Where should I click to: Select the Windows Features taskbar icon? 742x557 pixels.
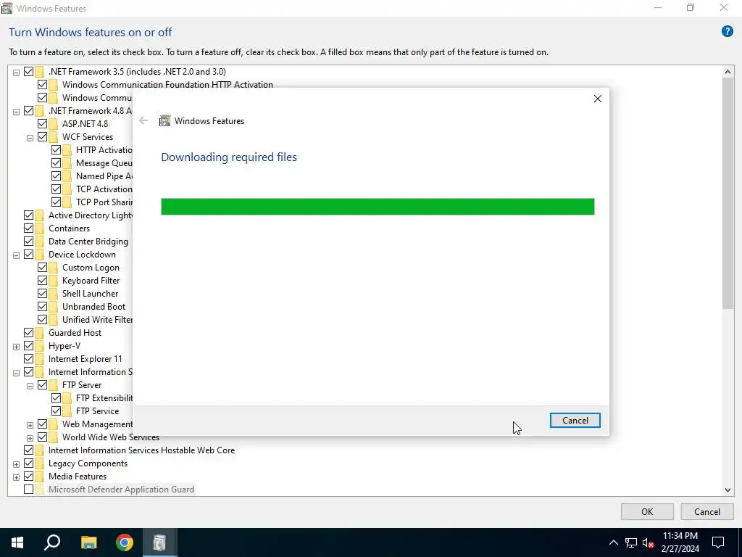tap(159, 542)
